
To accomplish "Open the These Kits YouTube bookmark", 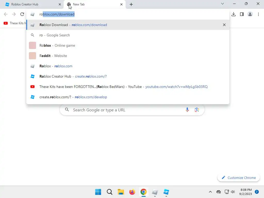I will [15, 23].
